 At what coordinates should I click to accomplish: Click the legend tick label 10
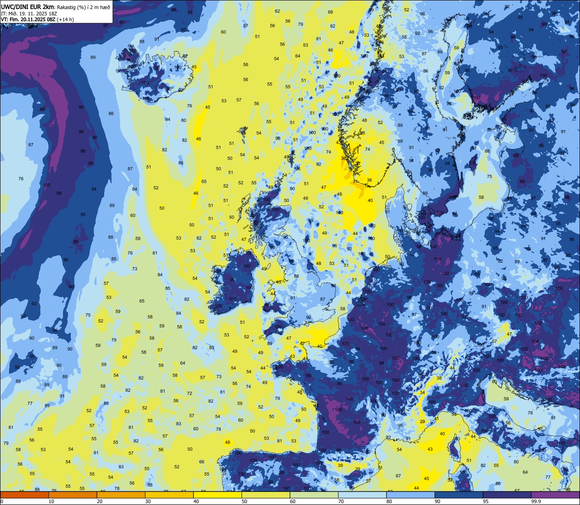click(x=51, y=501)
